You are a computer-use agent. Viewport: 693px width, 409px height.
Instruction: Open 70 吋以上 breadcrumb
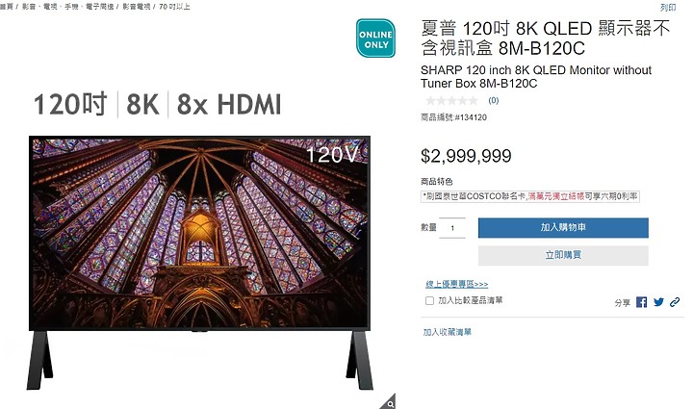pyautogui.click(x=174, y=7)
